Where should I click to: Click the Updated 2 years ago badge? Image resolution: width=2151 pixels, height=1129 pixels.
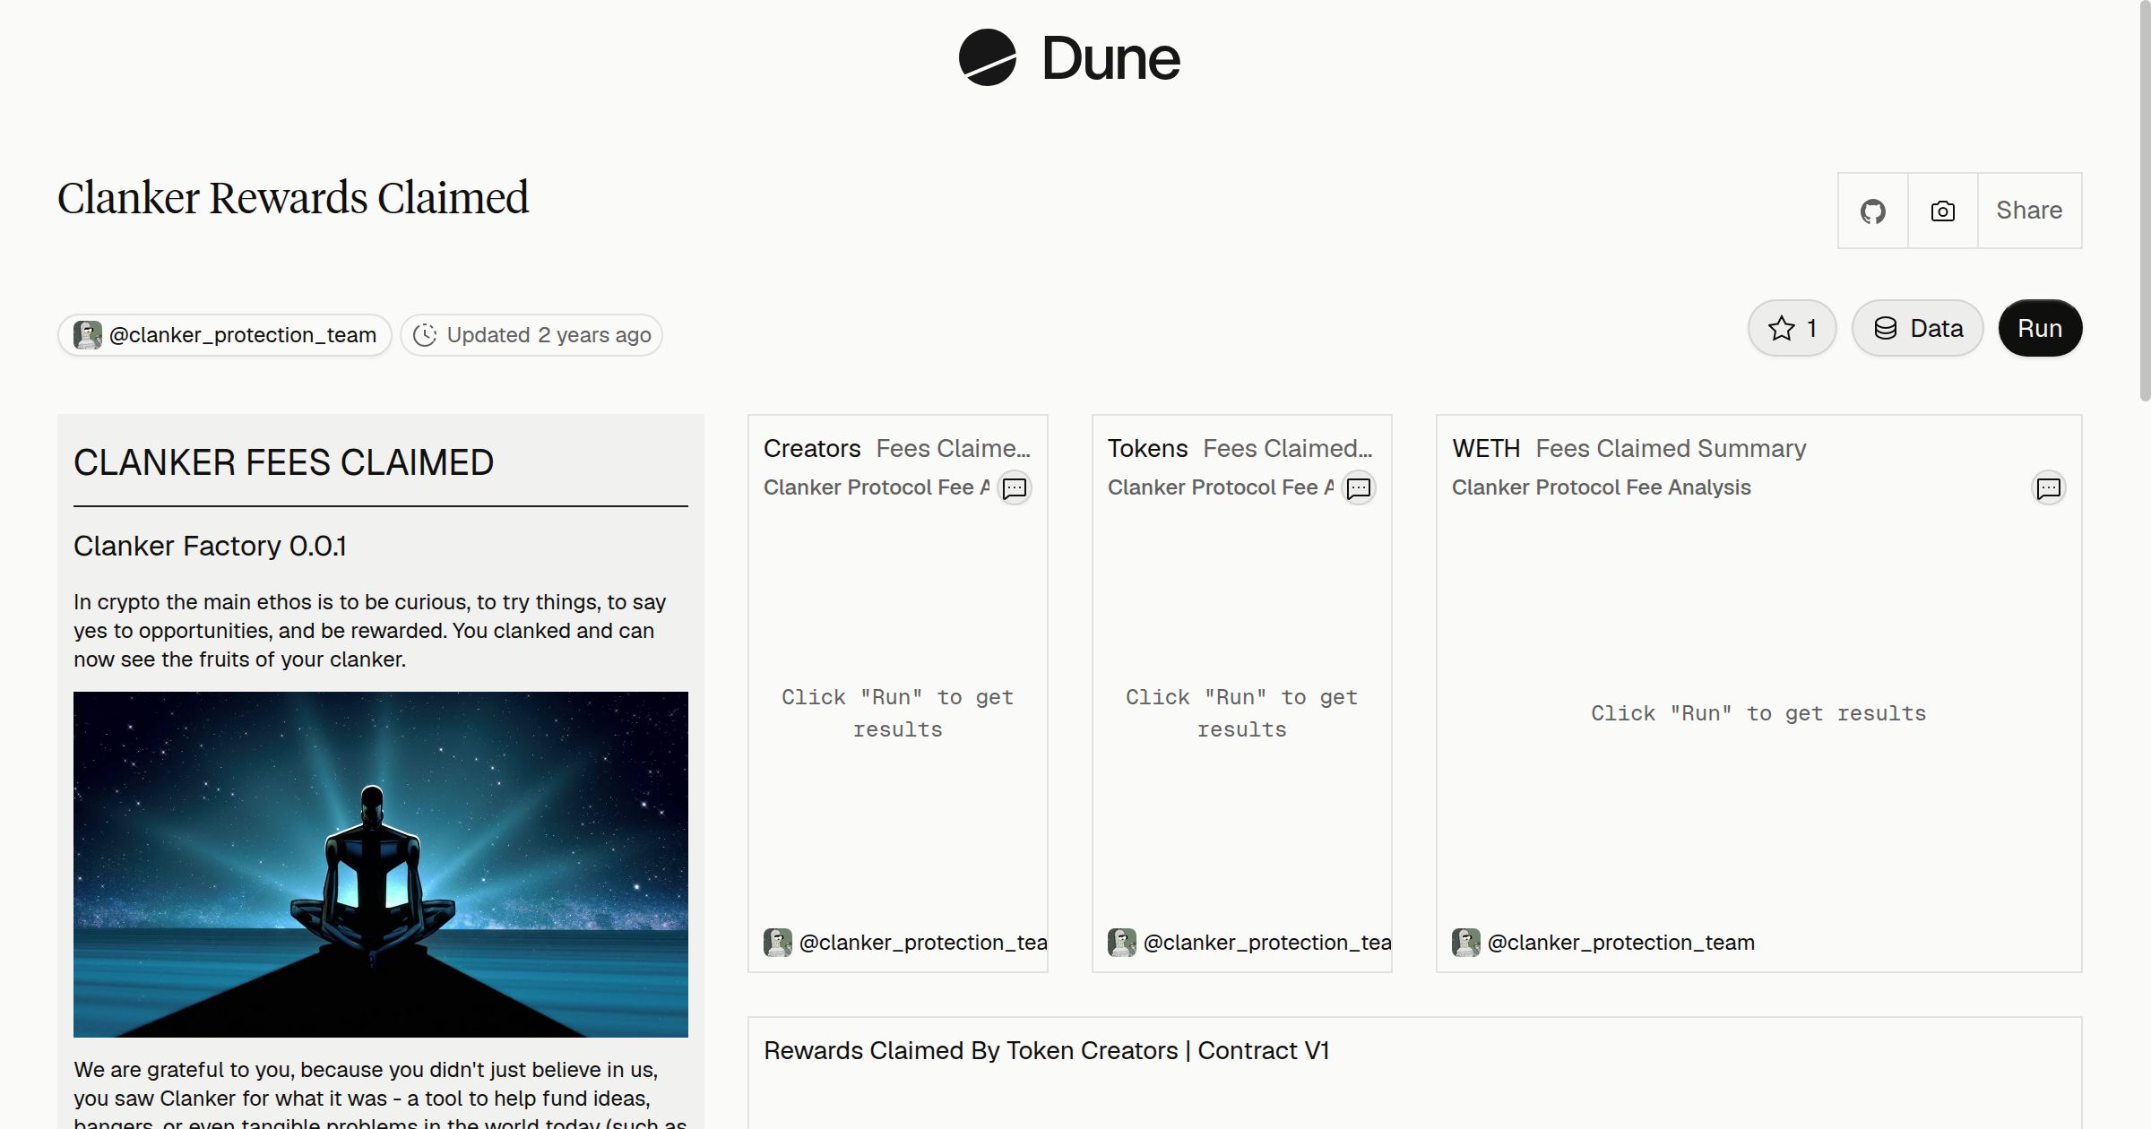tap(531, 335)
